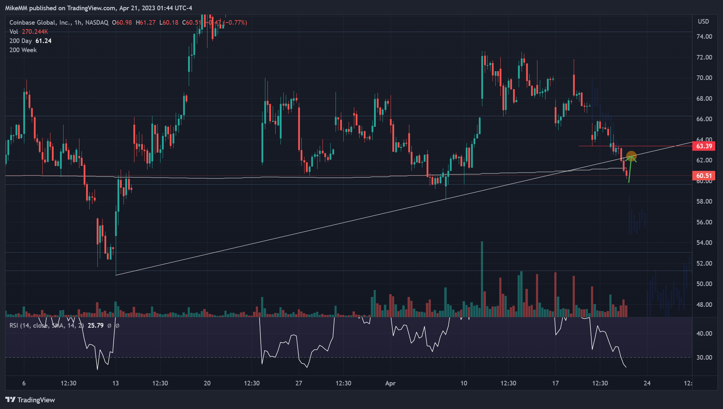
Task: Click the orange circle marker on the trendline
Action: coord(631,156)
